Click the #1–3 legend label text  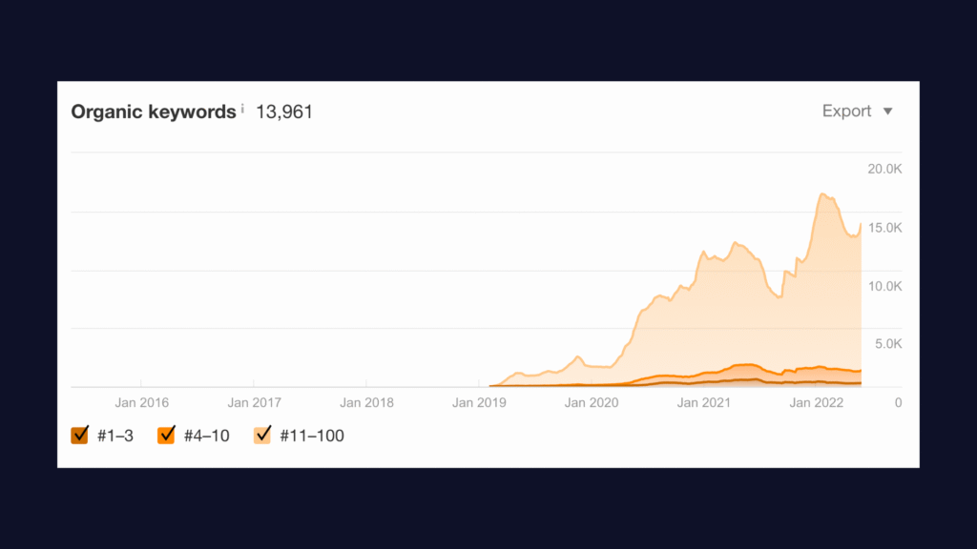click(x=115, y=436)
